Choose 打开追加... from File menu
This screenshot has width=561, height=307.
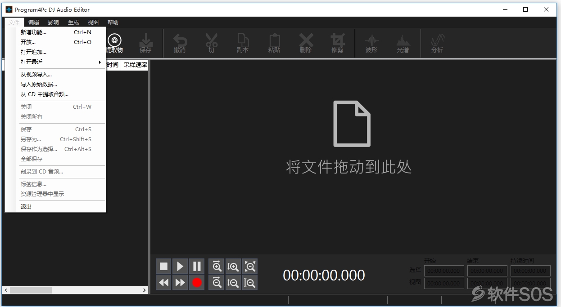click(55, 52)
